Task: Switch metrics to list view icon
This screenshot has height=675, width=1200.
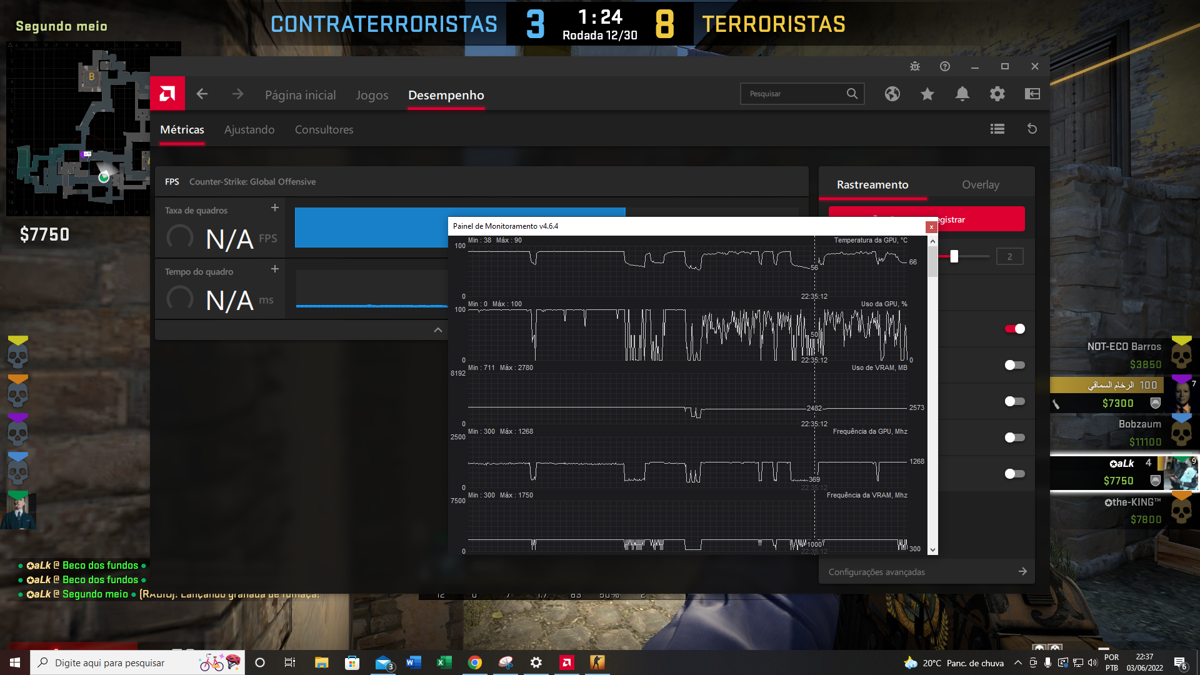Action: tap(997, 129)
